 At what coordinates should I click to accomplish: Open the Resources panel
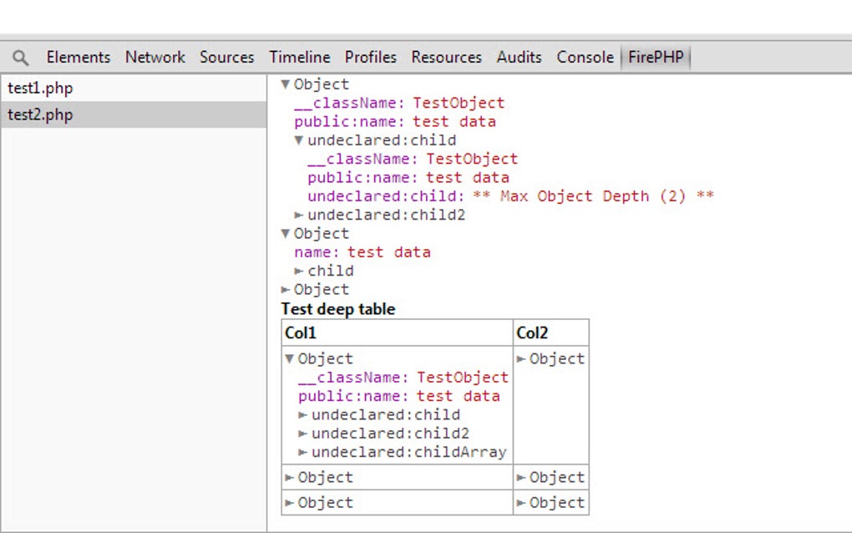click(446, 57)
